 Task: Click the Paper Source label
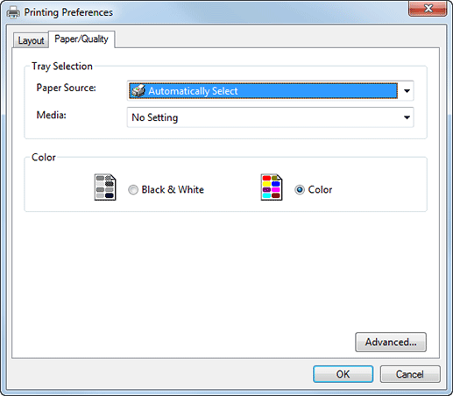(x=66, y=88)
